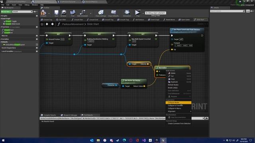The width and height of the screenshot is (255, 143).
Task: Click ParkourMovement in the breadcrumb
Action: (x=73, y=24)
